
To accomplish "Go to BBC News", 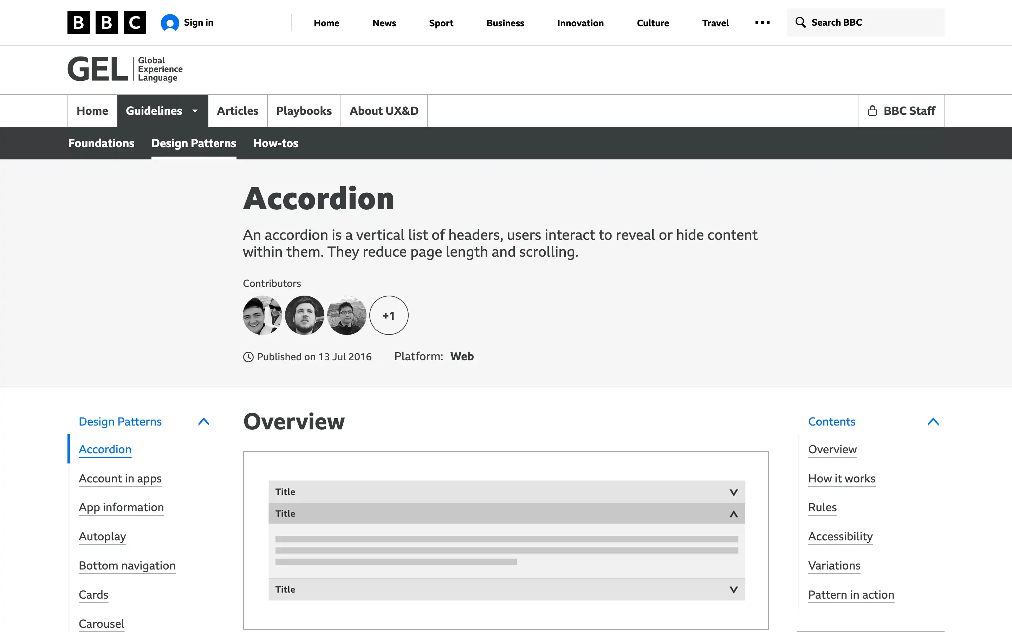I will pos(384,23).
